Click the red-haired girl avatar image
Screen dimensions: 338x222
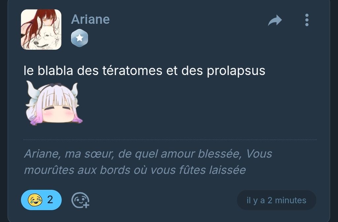(x=41, y=29)
